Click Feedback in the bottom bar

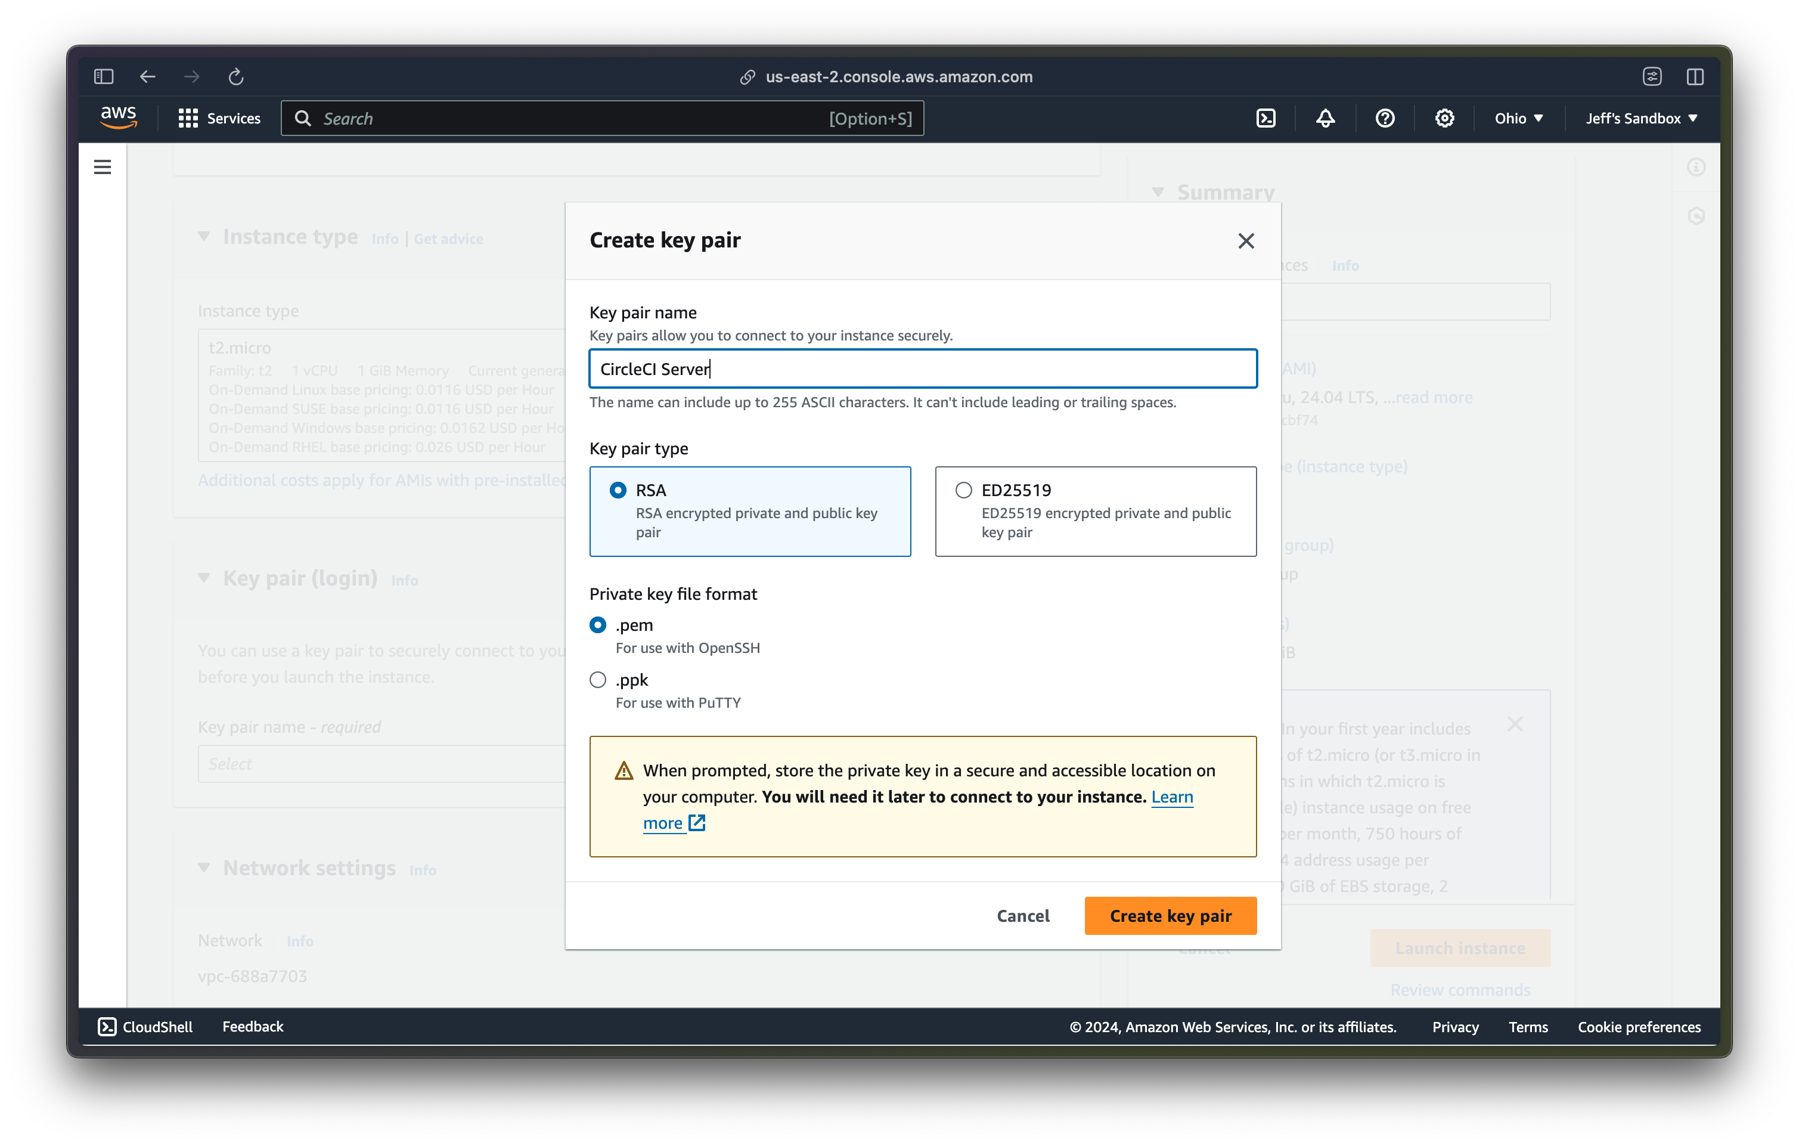(253, 1027)
